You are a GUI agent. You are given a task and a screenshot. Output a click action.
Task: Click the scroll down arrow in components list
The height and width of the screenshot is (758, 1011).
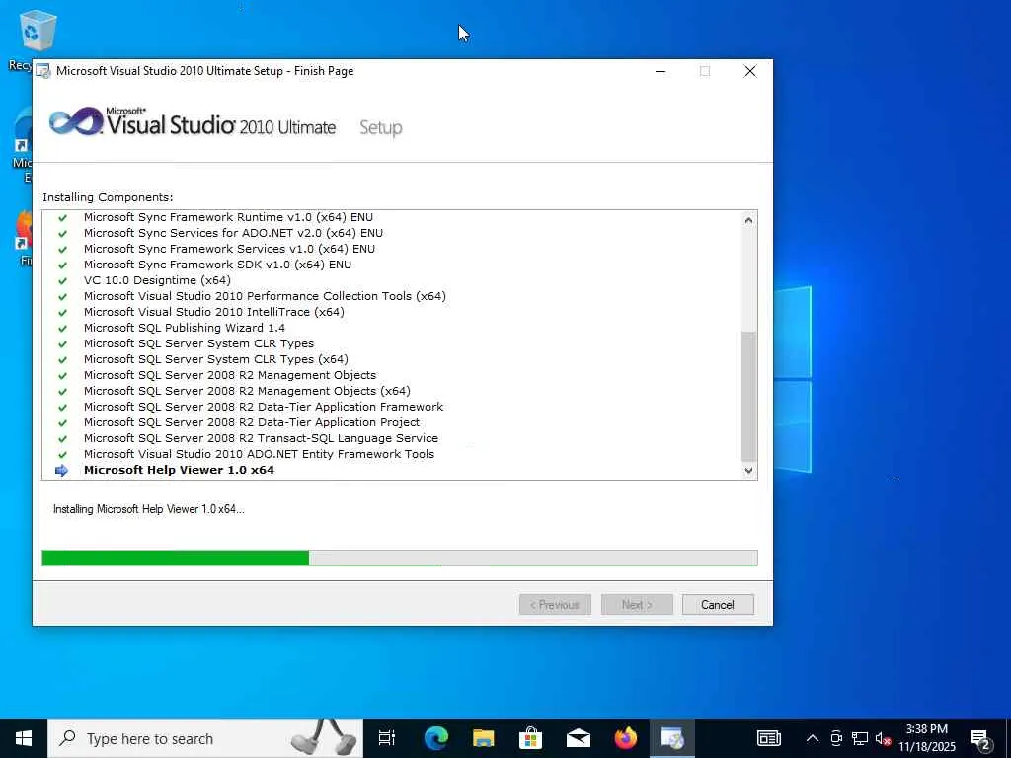click(x=748, y=471)
